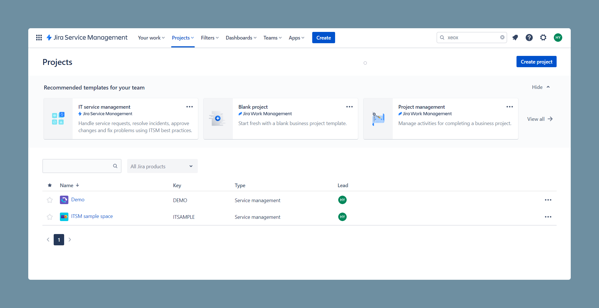Click the HY lead avatar in Demo row
Image resolution: width=599 pixels, height=308 pixels.
[x=342, y=200]
